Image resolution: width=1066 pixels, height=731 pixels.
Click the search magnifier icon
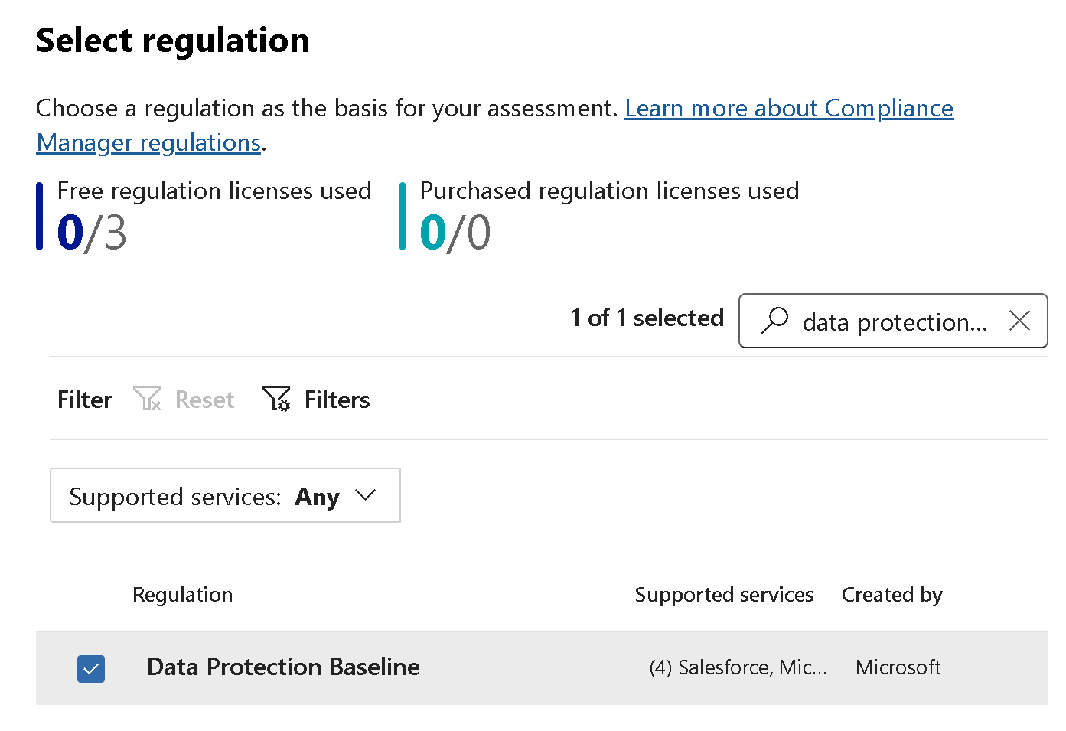coord(774,320)
